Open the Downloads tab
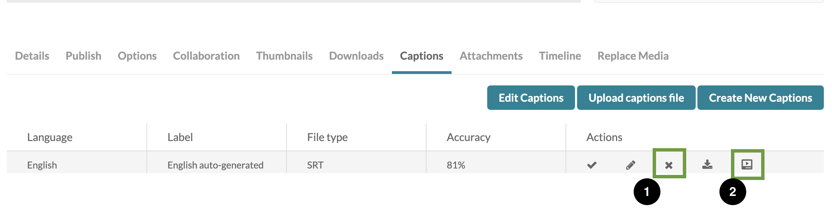This screenshot has width=832, height=219. [x=356, y=56]
